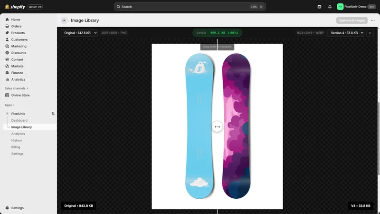Open the Sidekick assistant icon in top bar
The width and height of the screenshot is (380, 214).
click(319, 7)
